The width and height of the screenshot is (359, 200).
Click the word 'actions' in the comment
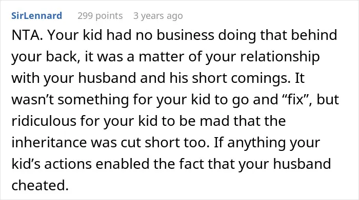(68, 164)
